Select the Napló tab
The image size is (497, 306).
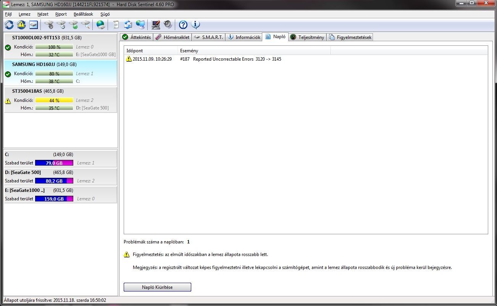click(275, 37)
